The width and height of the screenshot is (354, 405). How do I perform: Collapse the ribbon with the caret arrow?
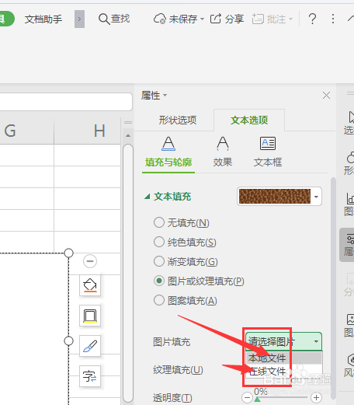point(351,19)
